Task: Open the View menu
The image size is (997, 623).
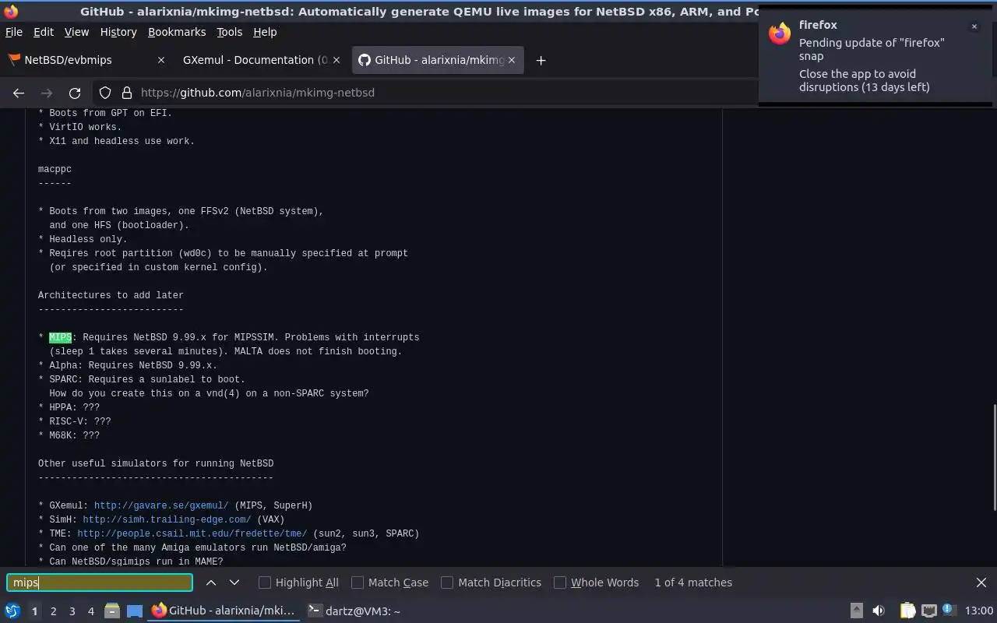Action: [76, 32]
